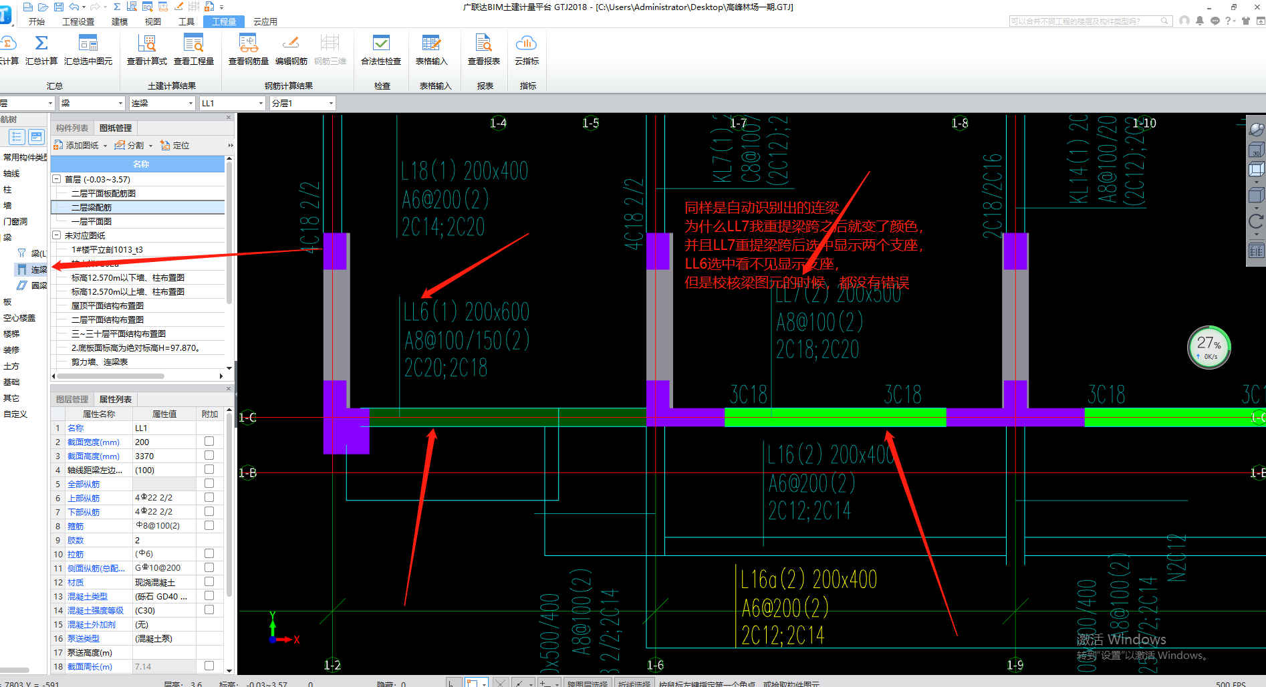Click the new file icon in quick access bar
Image resolution: width=1266 pixels, height=687 pixels.
point(27,7)
